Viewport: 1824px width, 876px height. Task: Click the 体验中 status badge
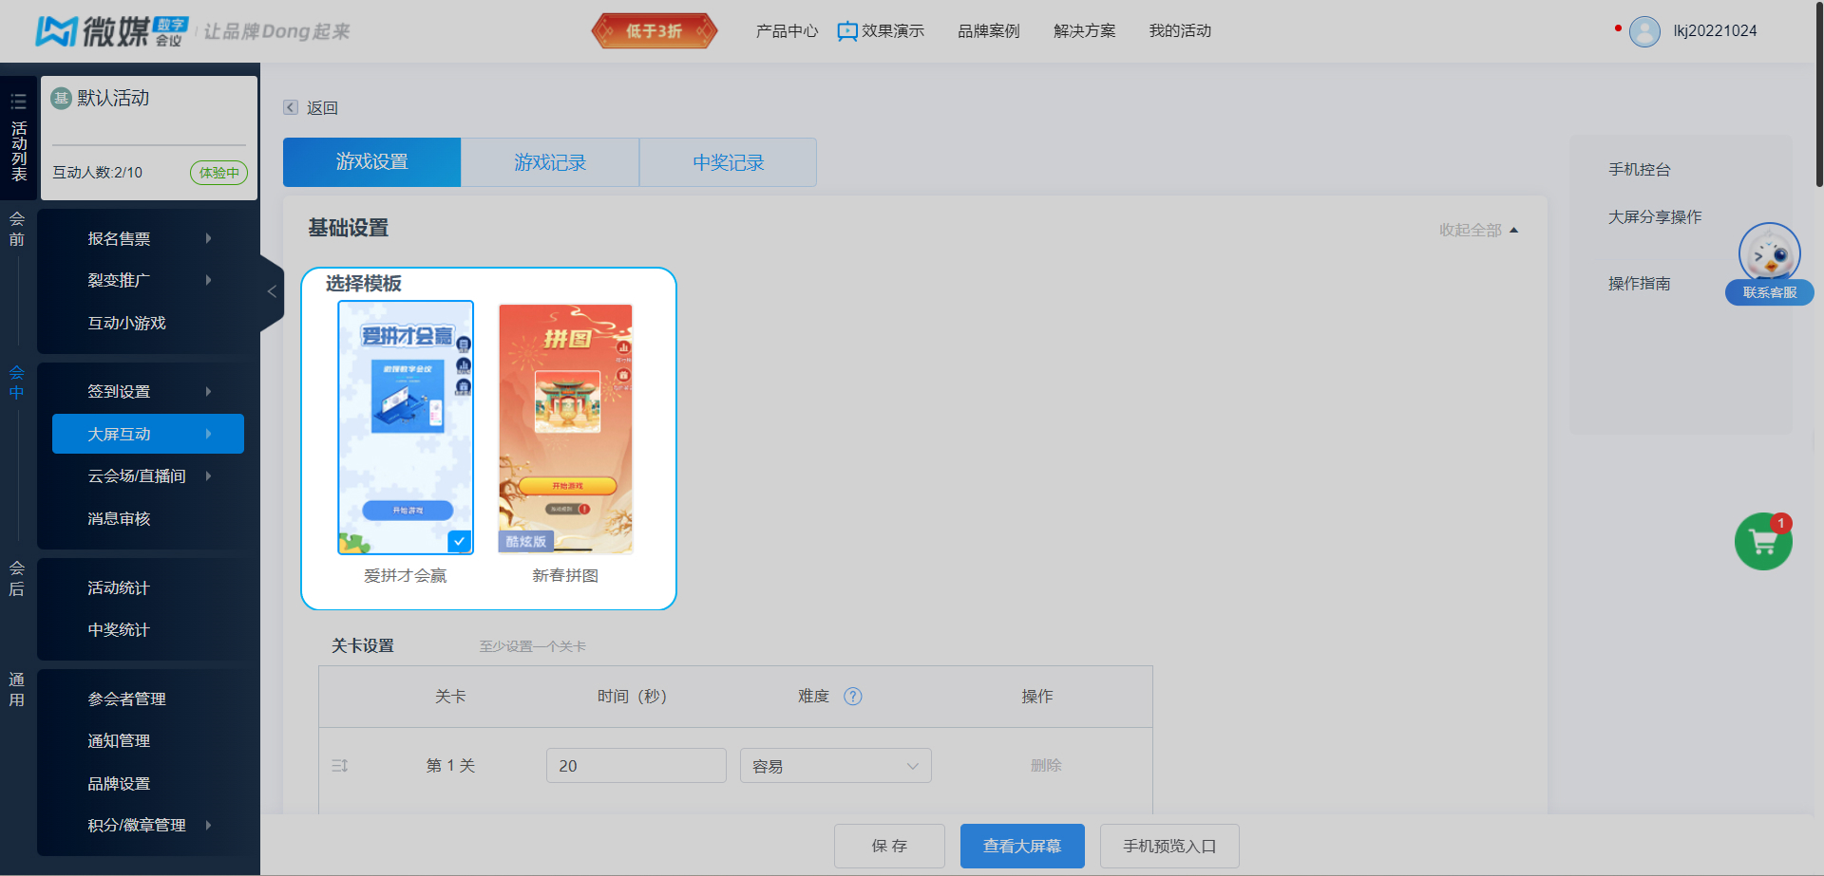click(218, 173)
